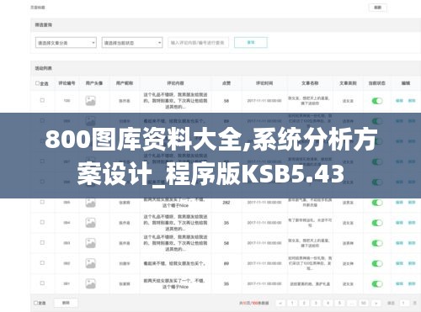This screenshot has height=312, width=421.
Task: Click the 点赞 column header
Action: 226,83
